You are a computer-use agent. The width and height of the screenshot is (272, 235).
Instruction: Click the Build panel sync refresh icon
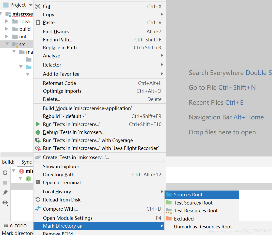point(5,173)
